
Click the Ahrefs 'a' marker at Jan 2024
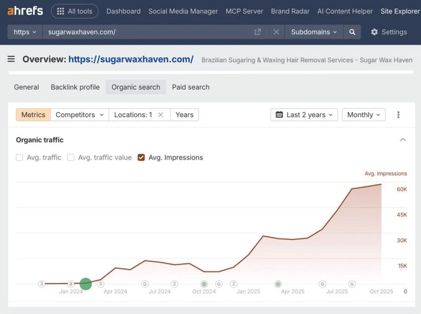pos(71,284)
